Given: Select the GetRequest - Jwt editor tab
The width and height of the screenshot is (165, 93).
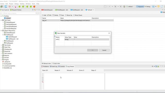Looking at the screenshot, I should (77, 10).
